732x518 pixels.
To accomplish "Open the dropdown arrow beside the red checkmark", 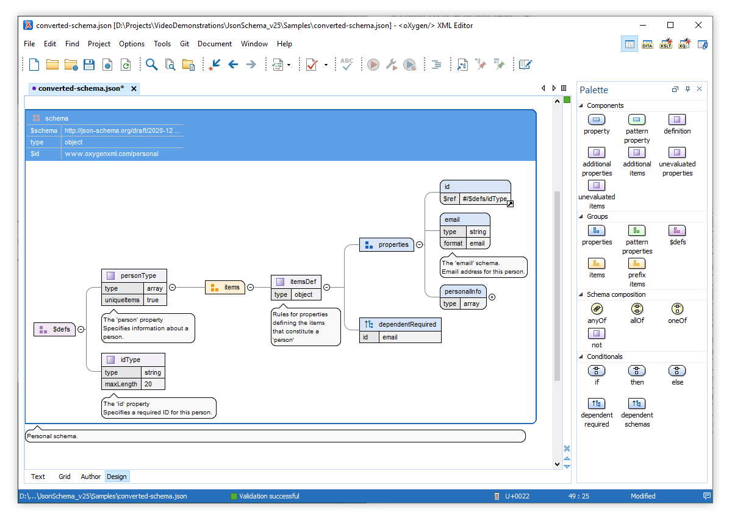I will tap(326, 65).
